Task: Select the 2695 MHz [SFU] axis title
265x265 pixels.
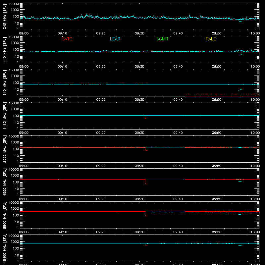Action: 4,149
